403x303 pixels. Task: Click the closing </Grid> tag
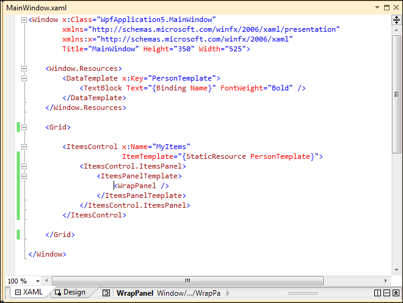tap(60, 235)
